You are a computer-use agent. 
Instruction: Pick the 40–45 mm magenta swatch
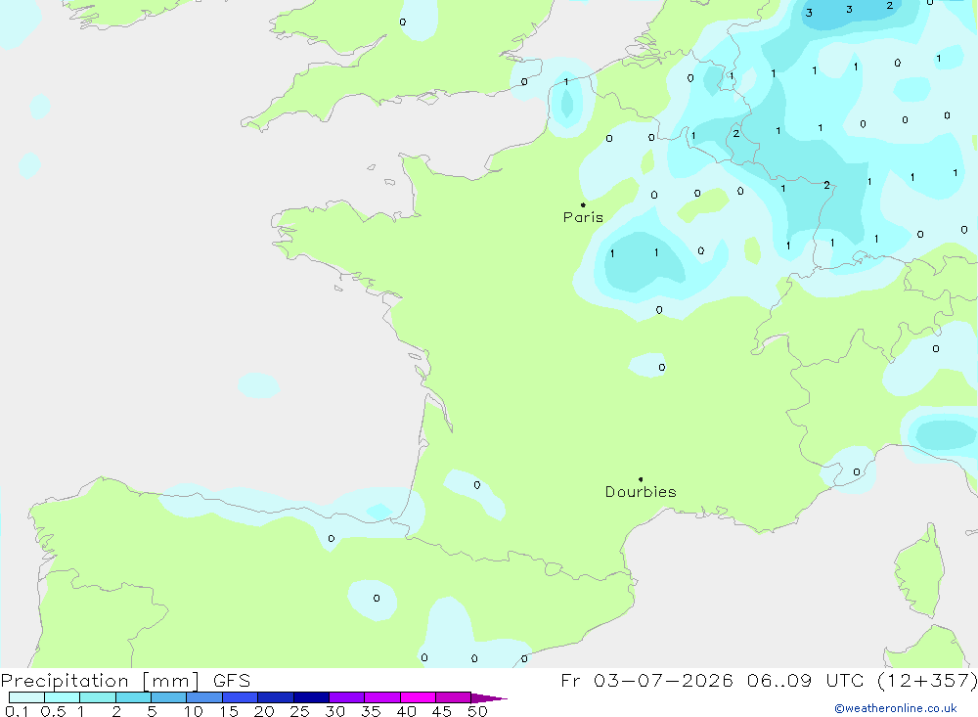418,697
